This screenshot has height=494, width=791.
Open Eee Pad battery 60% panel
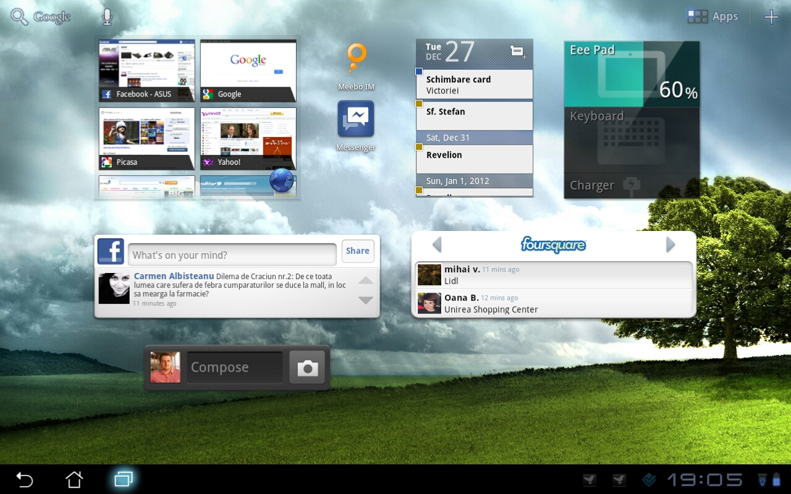pos(632,74)
